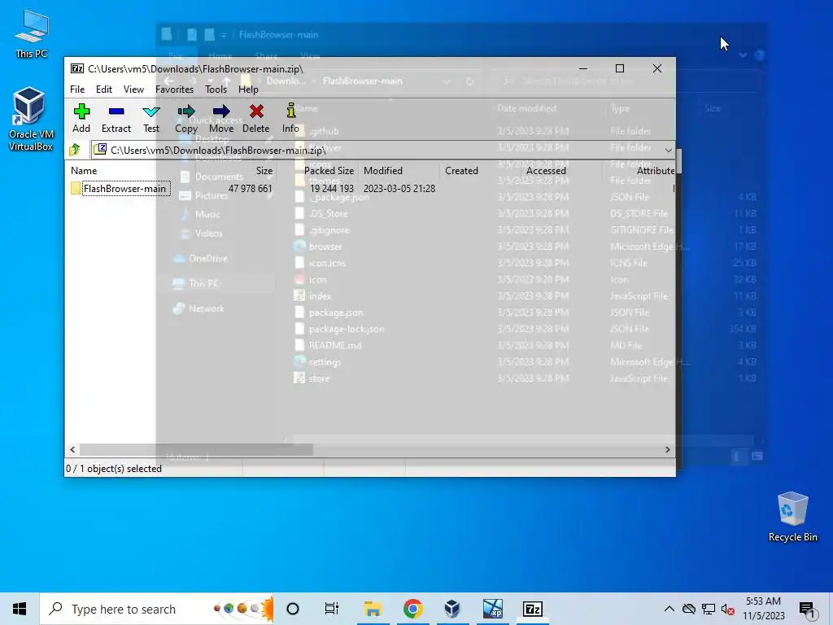833x625 pixels.
Task: Select the This PC desktop icon
Action: (x=32, y=33)
